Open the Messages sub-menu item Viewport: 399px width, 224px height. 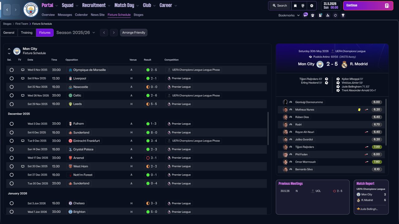coord(65,15)
